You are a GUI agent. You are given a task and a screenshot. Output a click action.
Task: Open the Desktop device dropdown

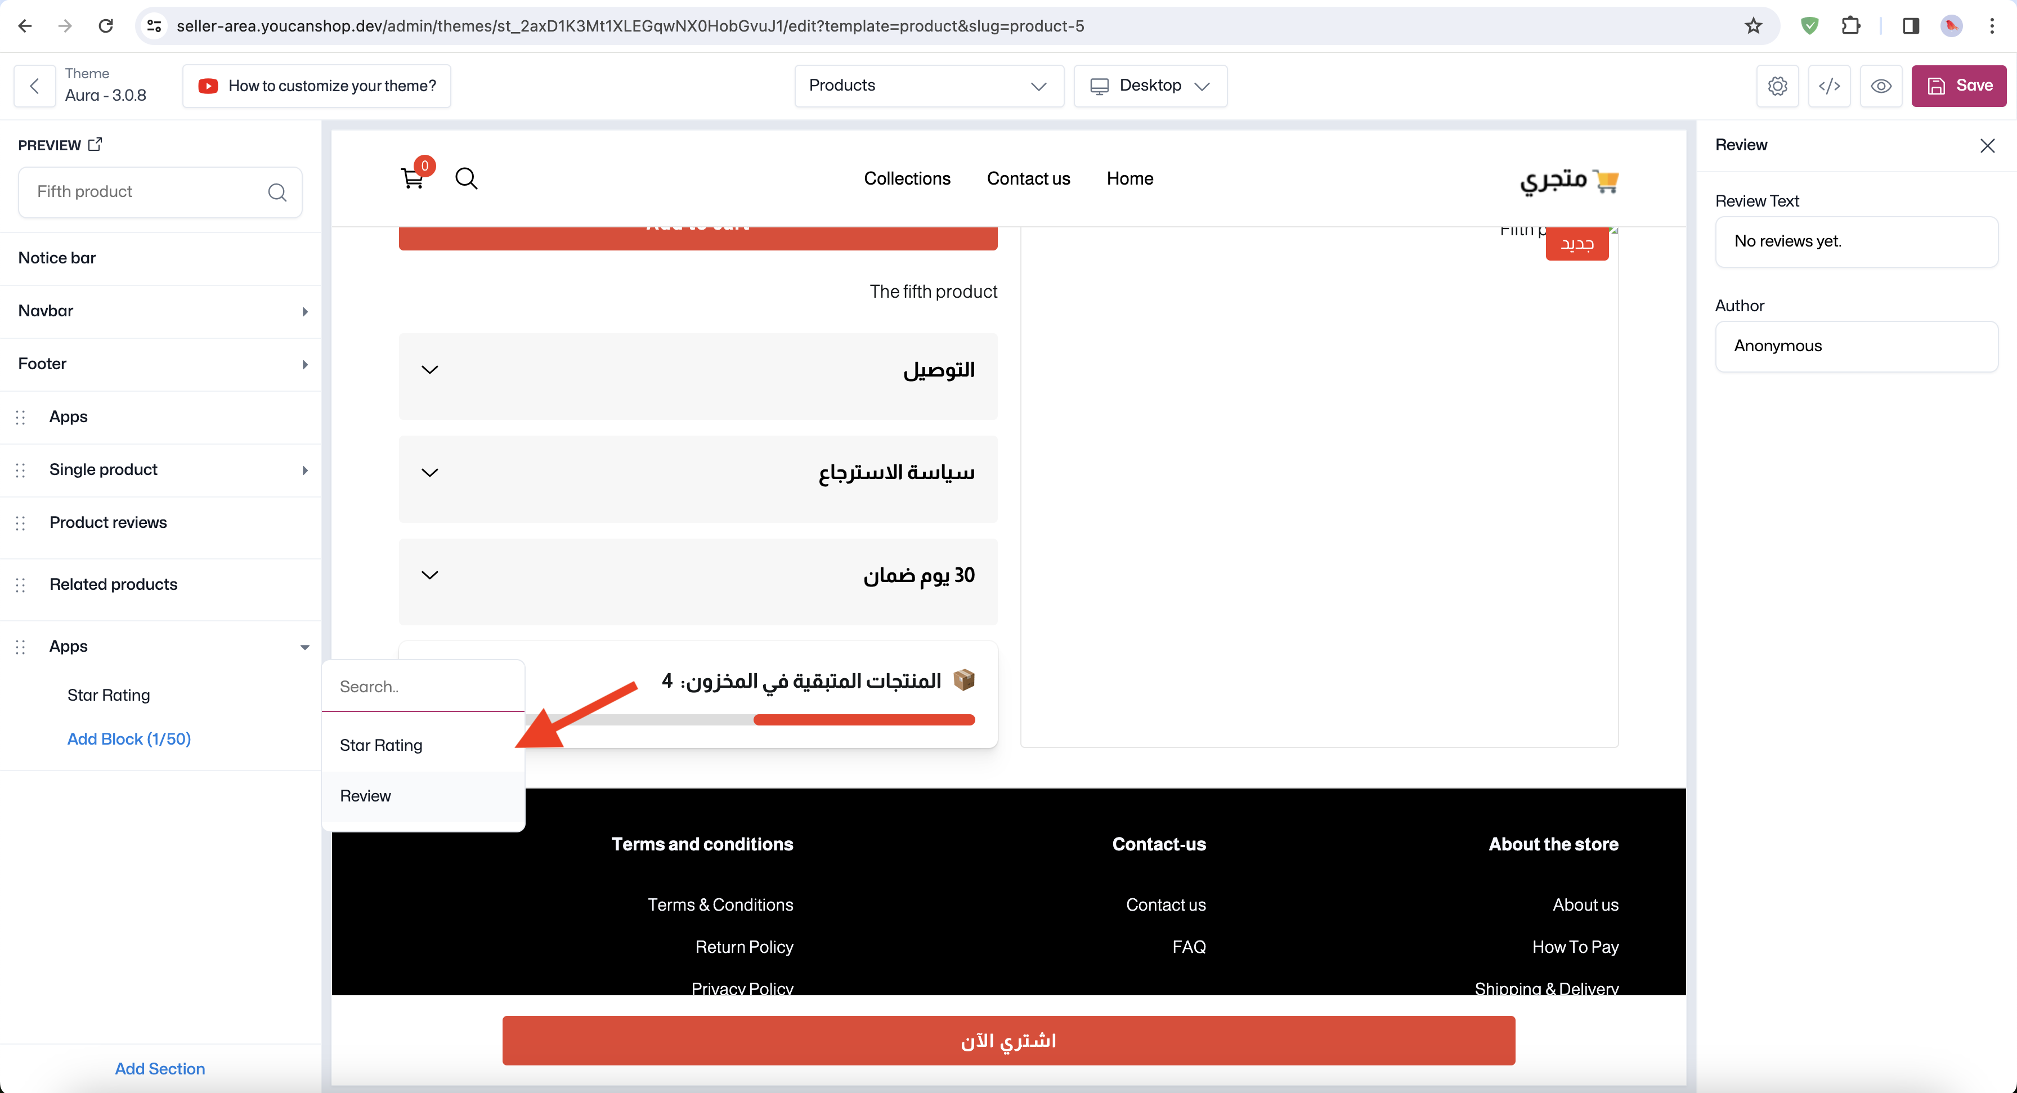[x=1150, y=86]
